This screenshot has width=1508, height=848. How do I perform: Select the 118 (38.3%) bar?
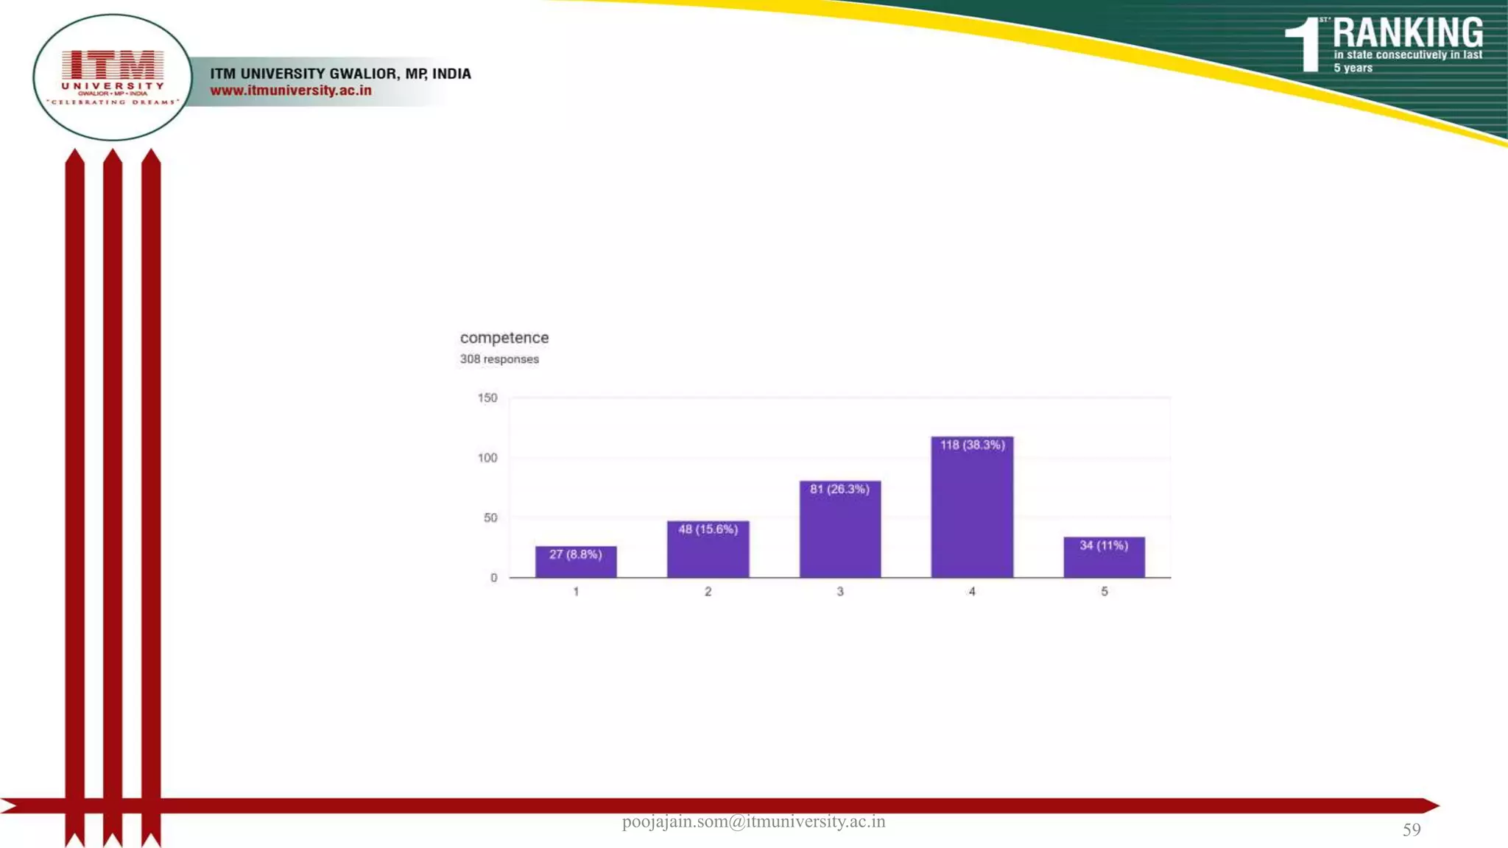(x=972, y=508)
